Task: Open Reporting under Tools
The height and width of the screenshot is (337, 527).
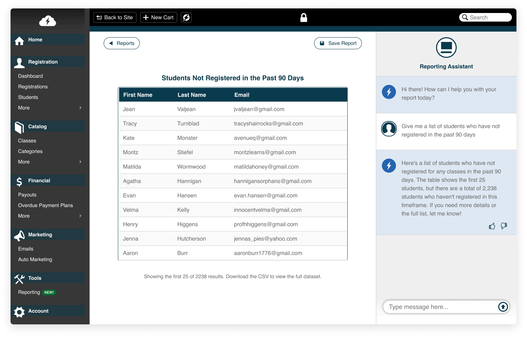Action: [x=29, y=292]
